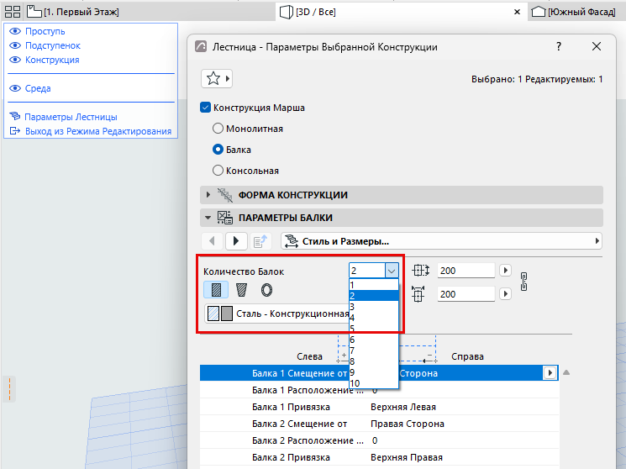The width and height of the screenshot is (626, 469).
Task: Open the Стиль и Размеры page selector
Action: point(441,241)
